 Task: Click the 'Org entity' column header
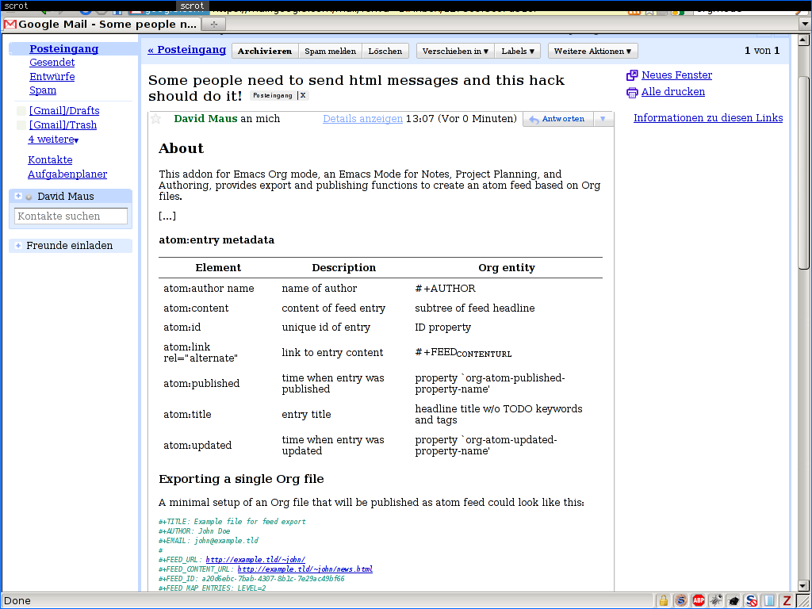(507, 268)
